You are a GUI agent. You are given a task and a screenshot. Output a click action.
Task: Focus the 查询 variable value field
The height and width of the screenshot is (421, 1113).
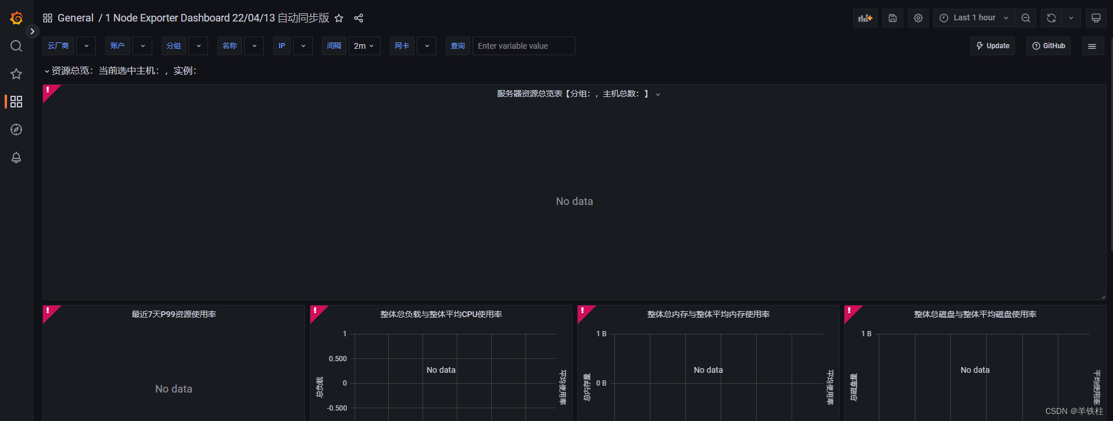pyautogui.click(x=524, y=46)
